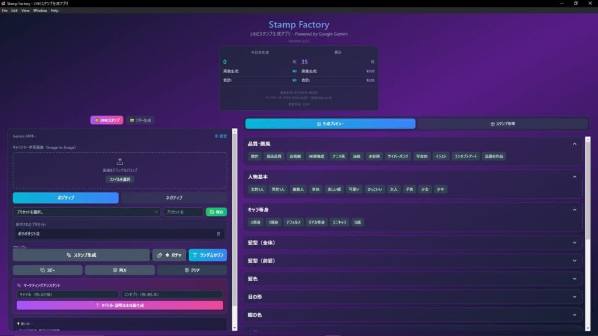The width and height of the screenshot is (598, 336).
Task: Click the upload icon in image drop zone
Action: 120,162
